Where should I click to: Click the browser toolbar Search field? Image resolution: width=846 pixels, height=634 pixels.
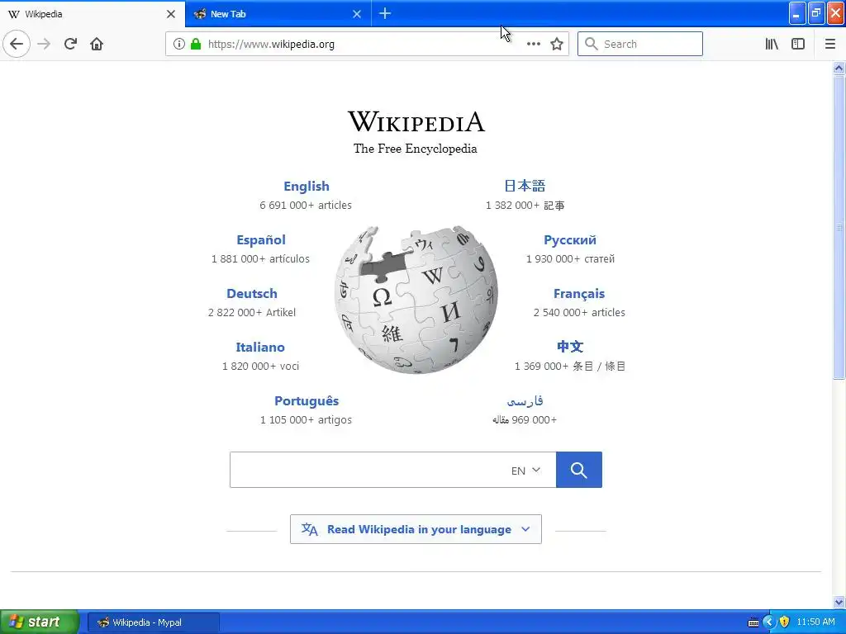tap(640, 44)
